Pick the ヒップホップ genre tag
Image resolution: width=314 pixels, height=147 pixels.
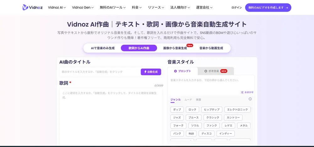(x=212, y=110)
